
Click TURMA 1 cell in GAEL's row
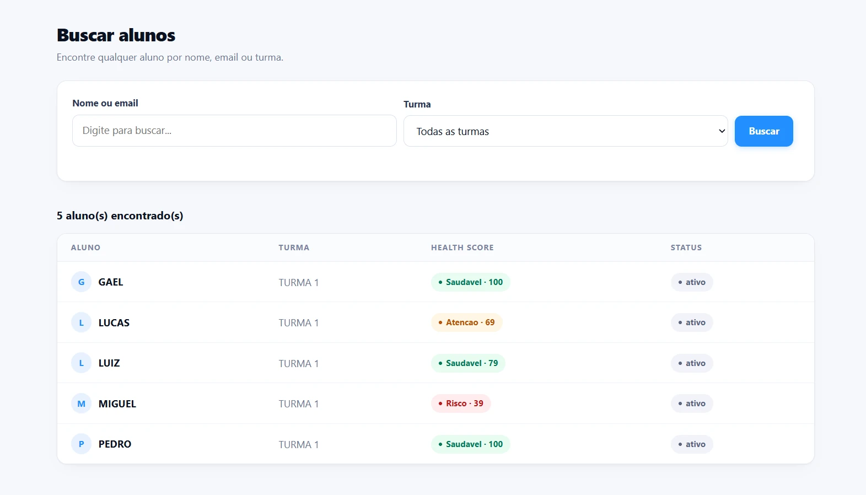(299, 283)
